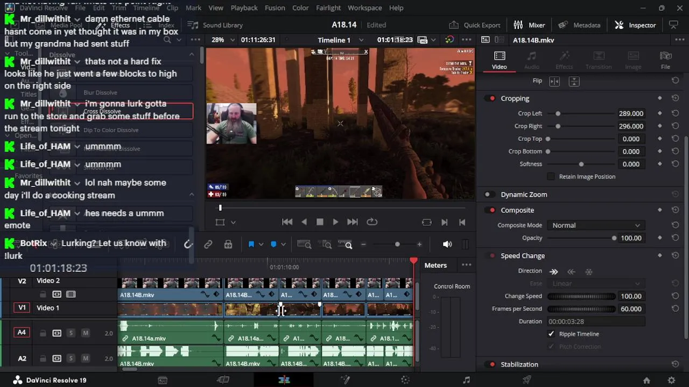Open the Fairlight menu
This screenshot has width=689, height=387.
(328, 8)
